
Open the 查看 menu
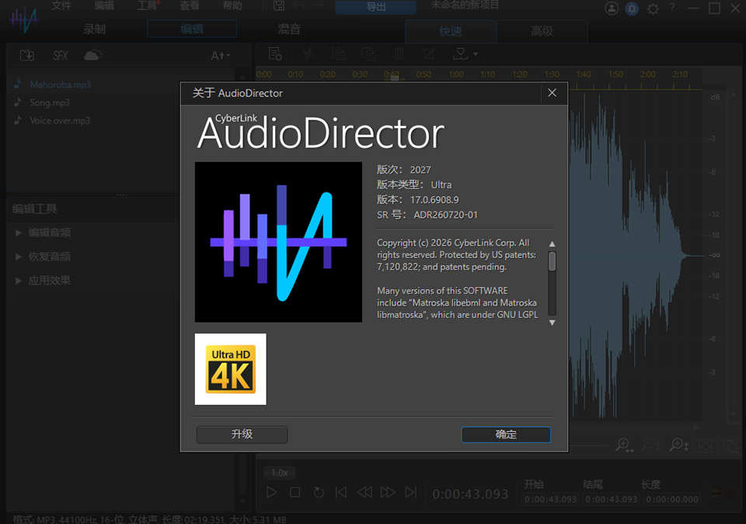[190, 5]
